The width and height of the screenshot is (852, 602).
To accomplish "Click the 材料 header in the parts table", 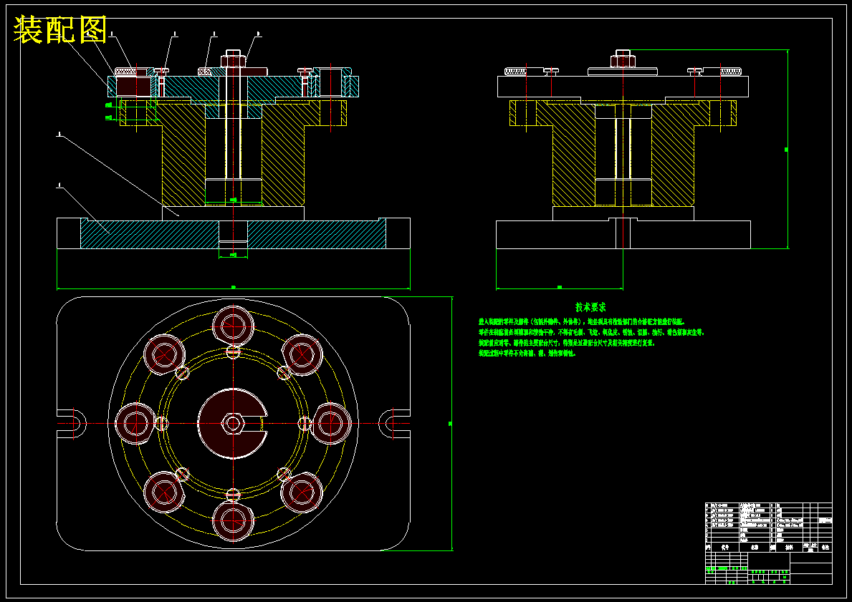I will pos(789,548).
